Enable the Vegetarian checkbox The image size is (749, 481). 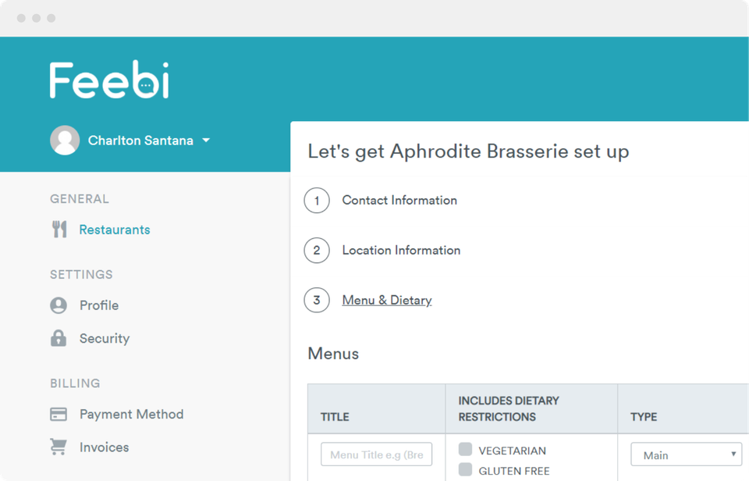[466, 450]
